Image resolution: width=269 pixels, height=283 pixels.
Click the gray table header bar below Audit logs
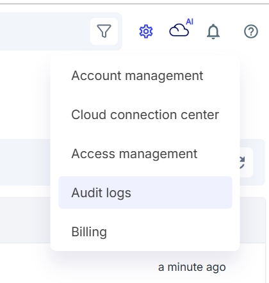pos(25,220)
